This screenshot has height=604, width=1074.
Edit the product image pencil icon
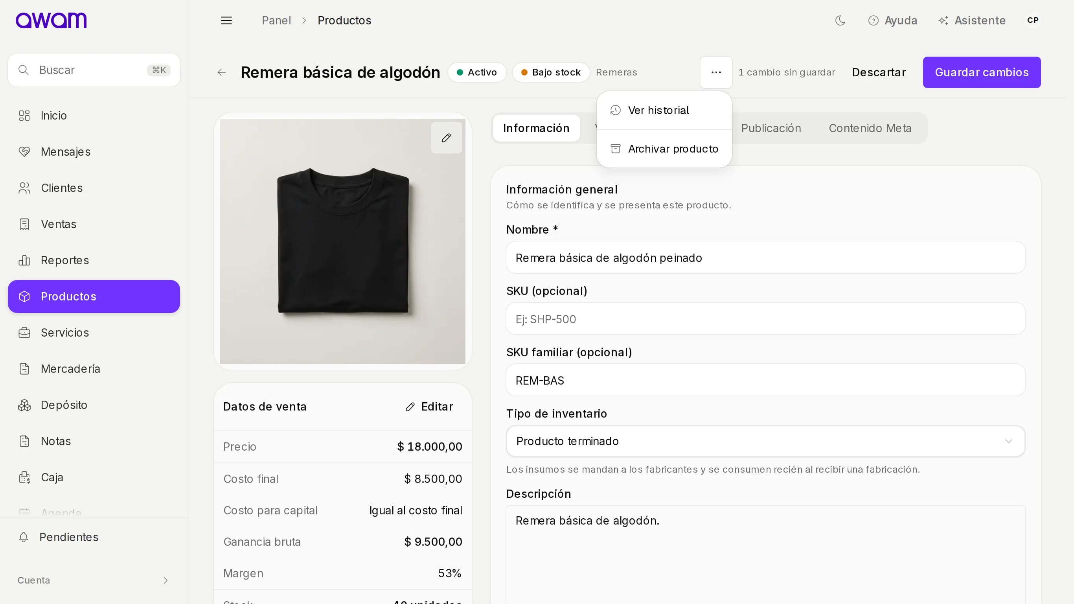click(446, 138)
